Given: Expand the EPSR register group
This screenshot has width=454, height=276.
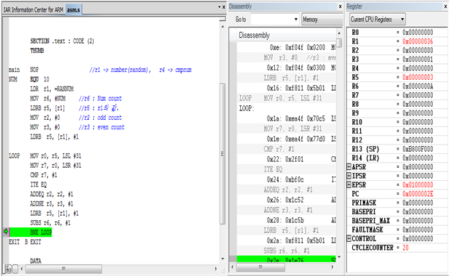Looking at the screenshot, I should tap(349, 184).
